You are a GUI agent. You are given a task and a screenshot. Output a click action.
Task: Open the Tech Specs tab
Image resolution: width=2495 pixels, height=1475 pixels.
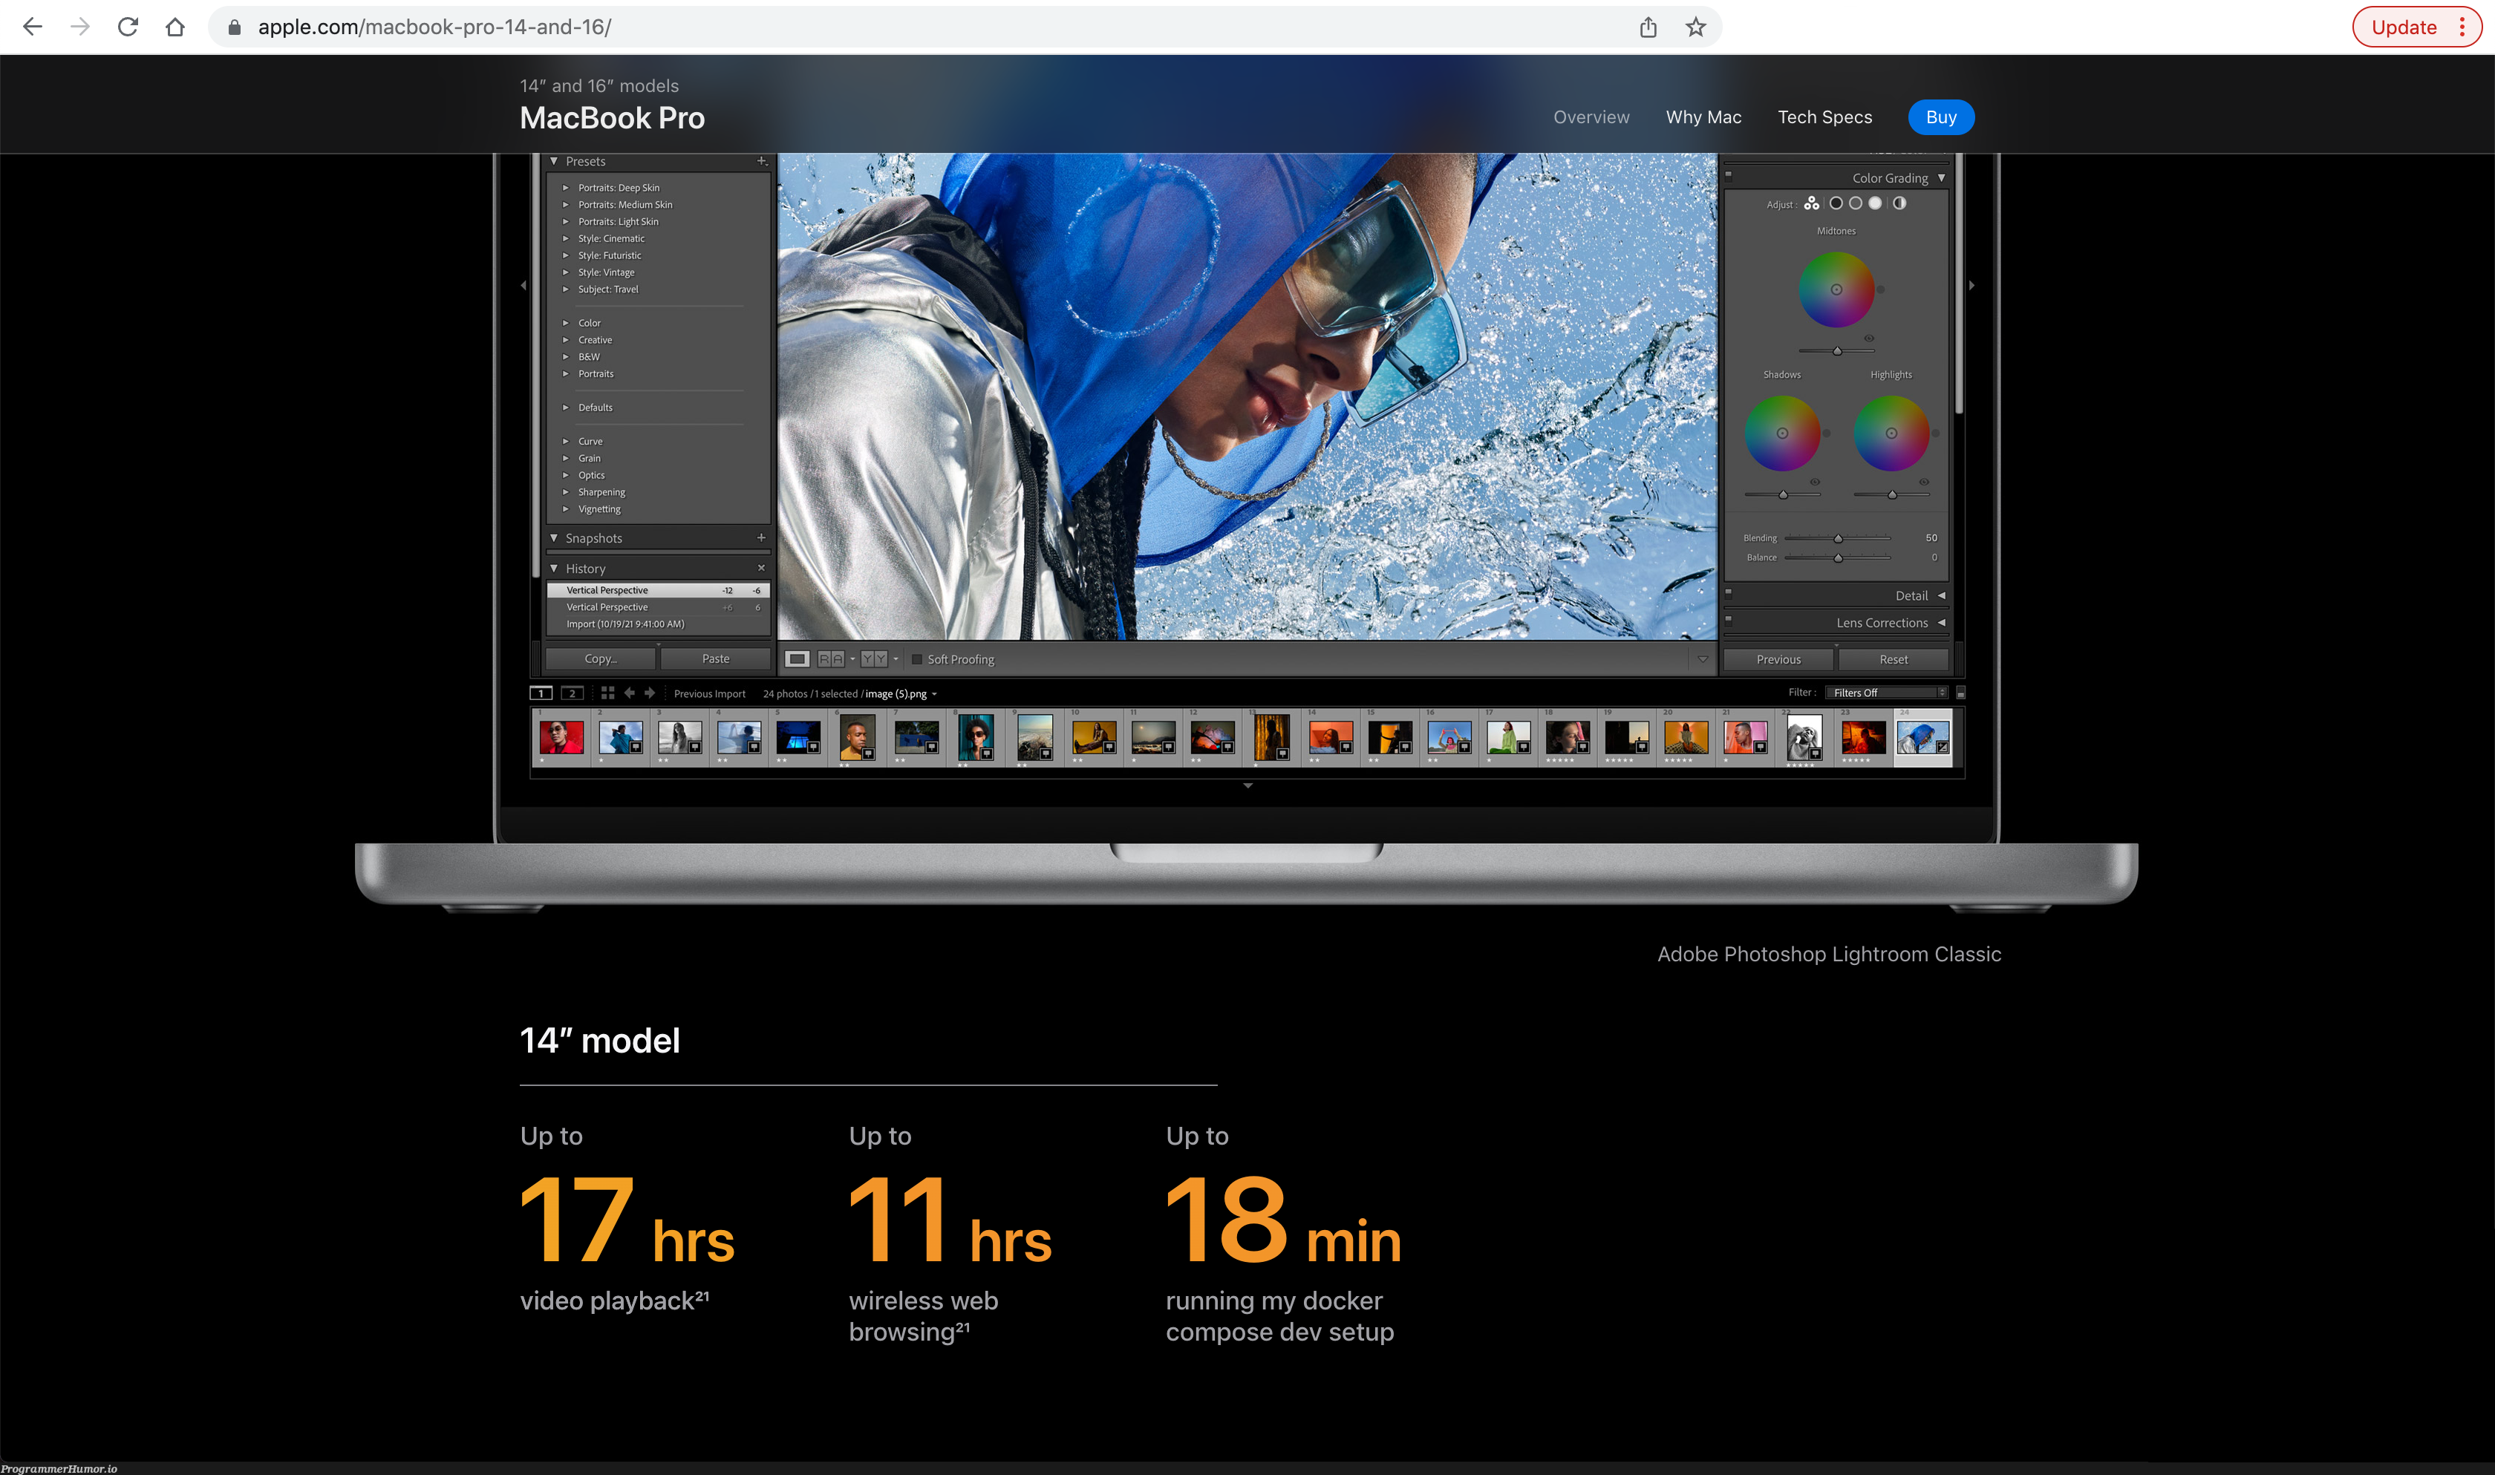tap(1825, 117)
